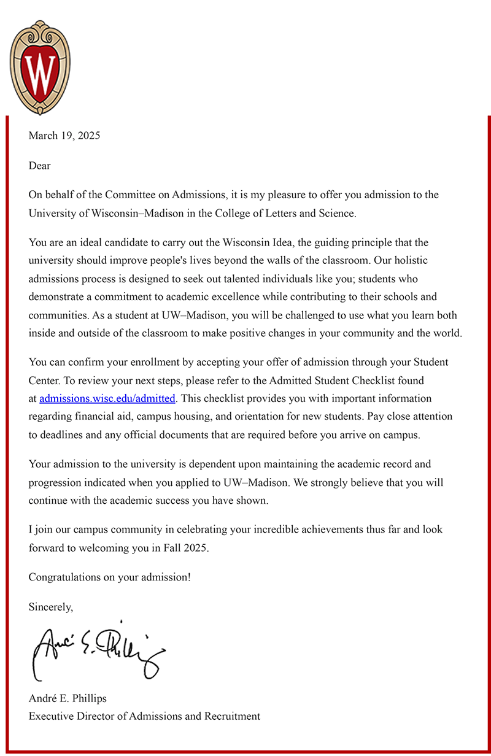The height and width of the screenshot is (756, 491).
Task: Click the "Sincerely," closing
Action: click(x=51, y=607)
